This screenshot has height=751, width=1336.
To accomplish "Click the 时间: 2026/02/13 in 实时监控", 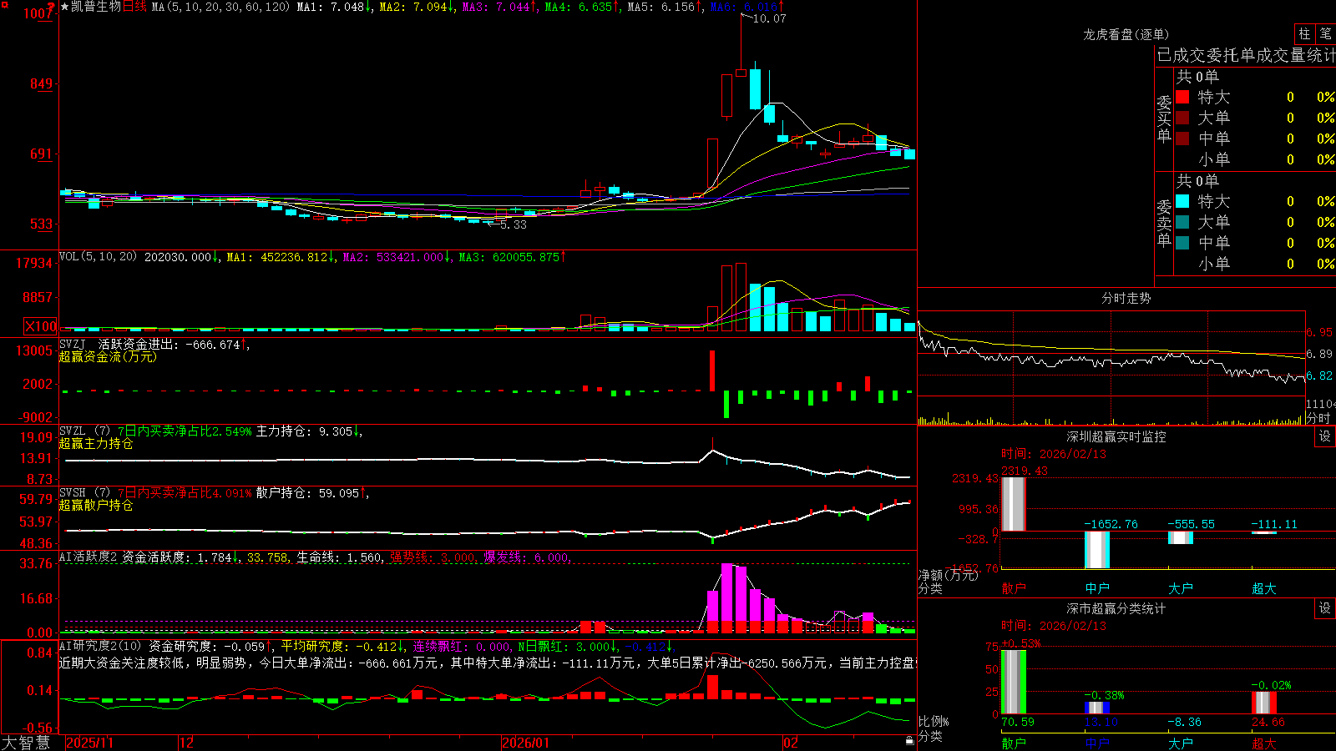I will [x=1054, y=453].
